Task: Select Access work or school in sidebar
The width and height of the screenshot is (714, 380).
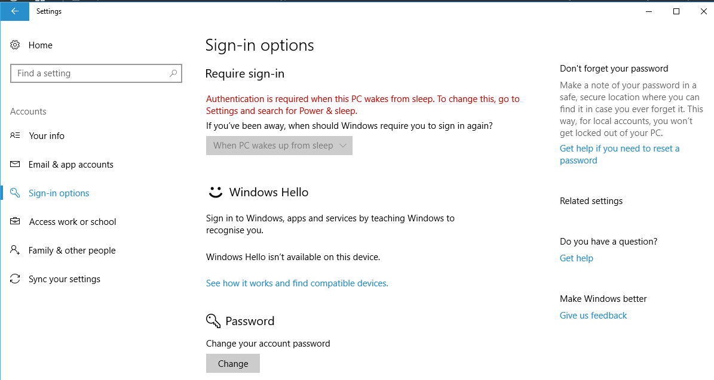Action: [x=72, y=222]
